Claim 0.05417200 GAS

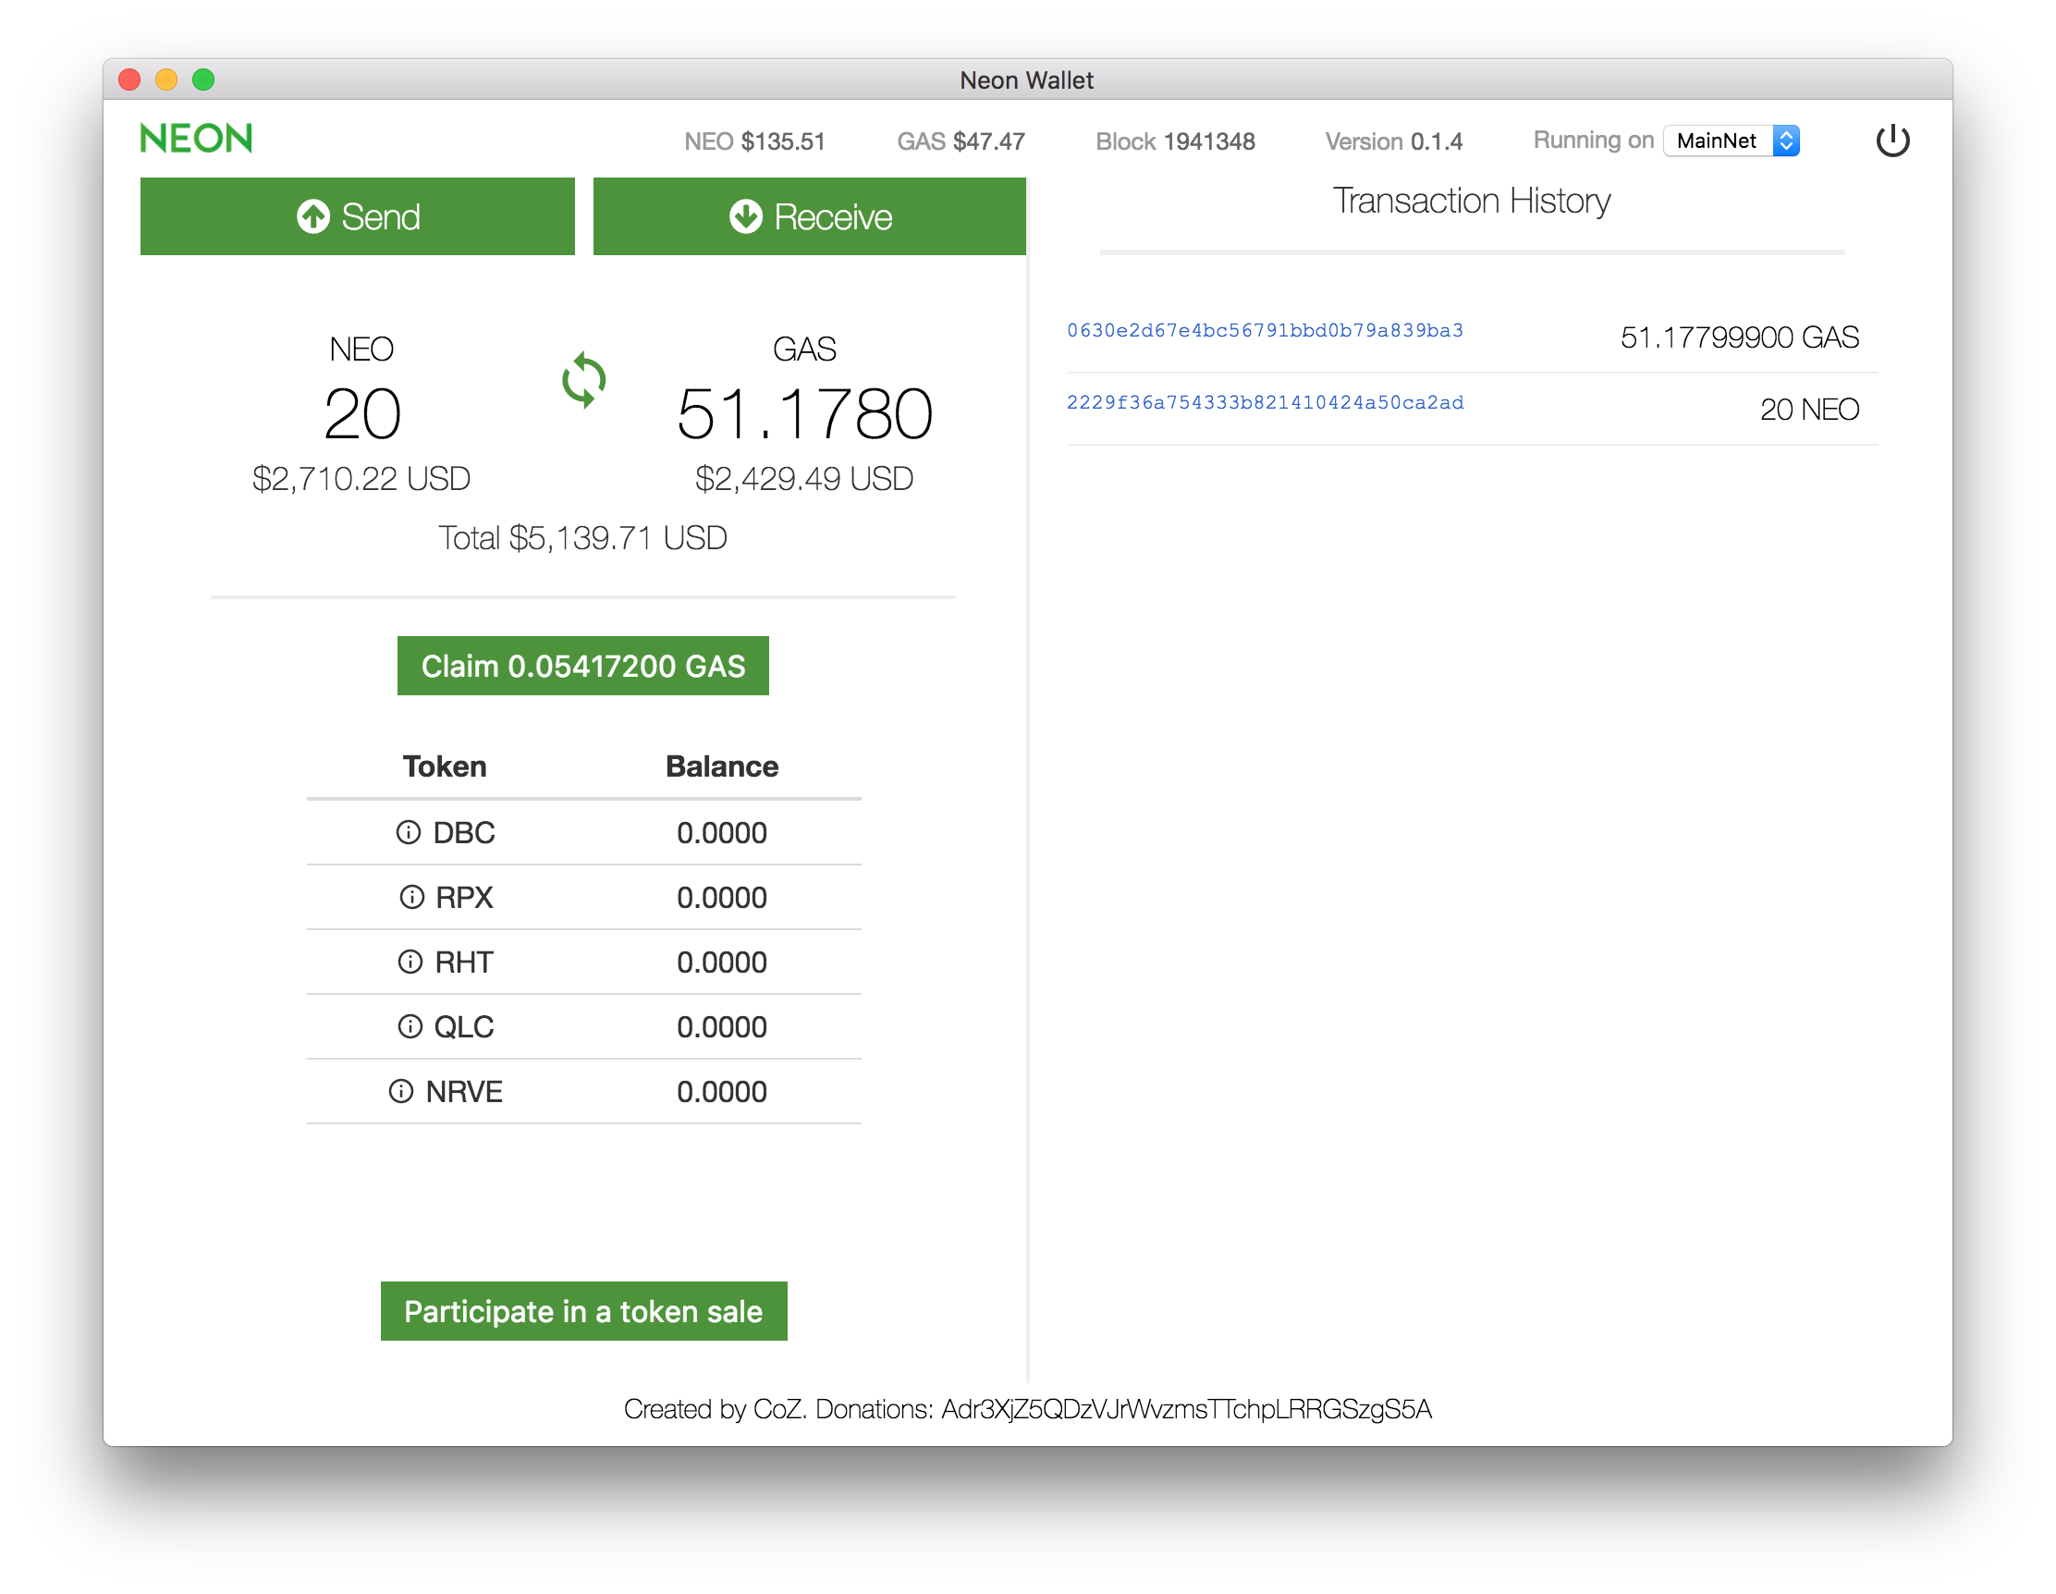582,666
